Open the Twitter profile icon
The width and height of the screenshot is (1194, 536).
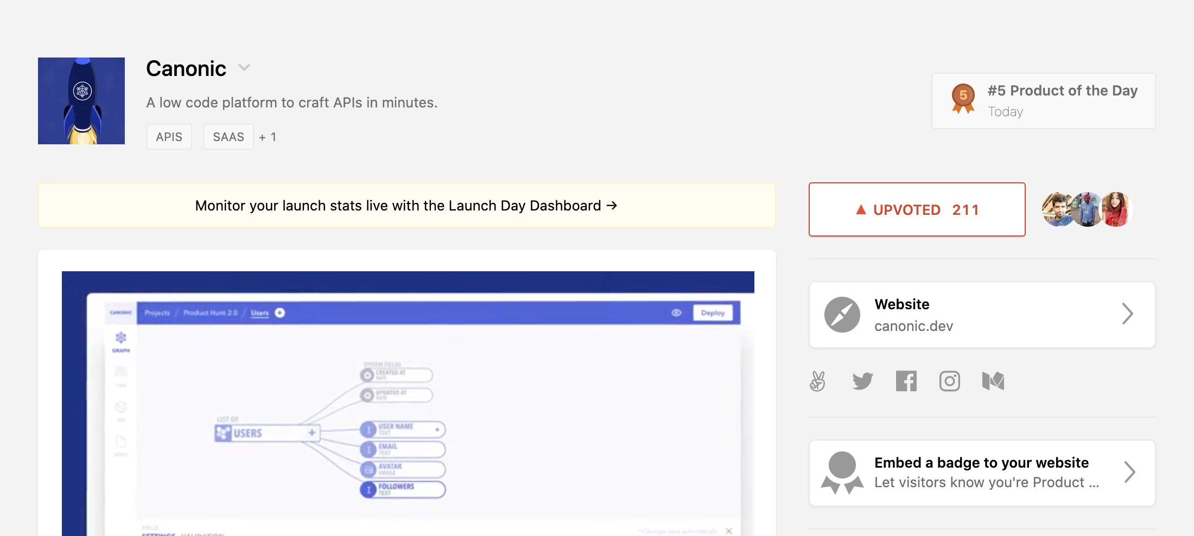pos(862,381)
